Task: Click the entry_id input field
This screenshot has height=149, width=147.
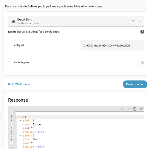Action: [x=112, y=46]
